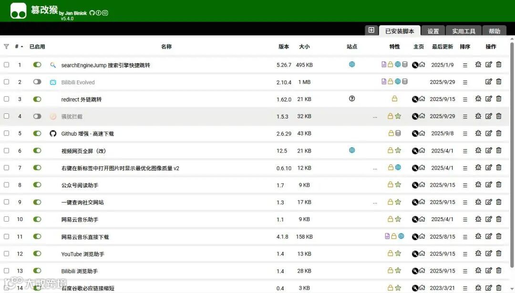This screenshot has height=293, width=515.
Task: Switch to the 实用工具 tab
Action: click(463, 31)
